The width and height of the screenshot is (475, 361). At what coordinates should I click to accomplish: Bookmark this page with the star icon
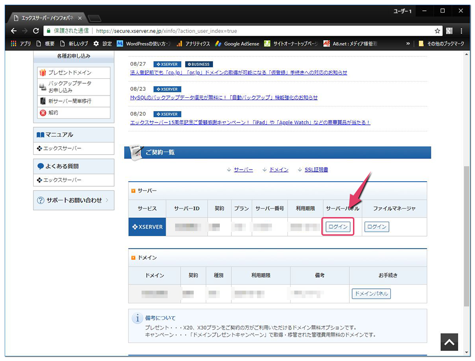click(437, 31)
